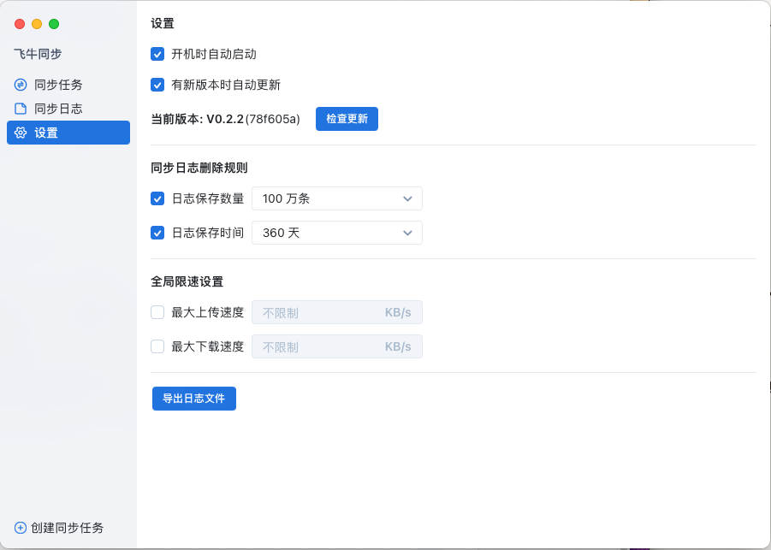The image size is (771, 550).
Task: Open the 360 天 log retention dropdown
Action: pos(337,233)
